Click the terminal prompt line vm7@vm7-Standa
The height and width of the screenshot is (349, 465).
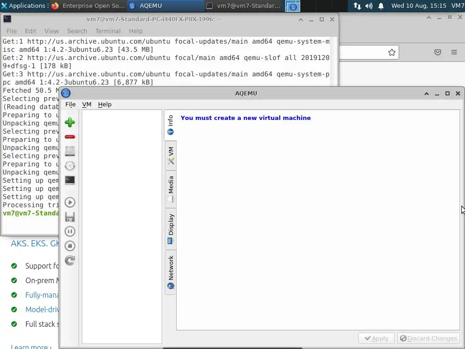coord(31,213)
